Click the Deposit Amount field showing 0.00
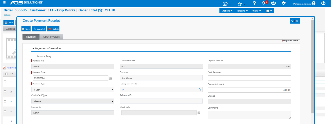Viewport: 331px width, 124px height. point(249,66)
